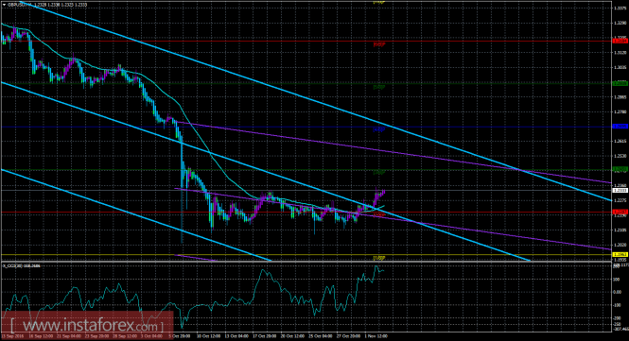The width and height of the screenshot is (629, 341).
Task: Click the blue Murray level price tag
Action: click(x=620, y=127)
